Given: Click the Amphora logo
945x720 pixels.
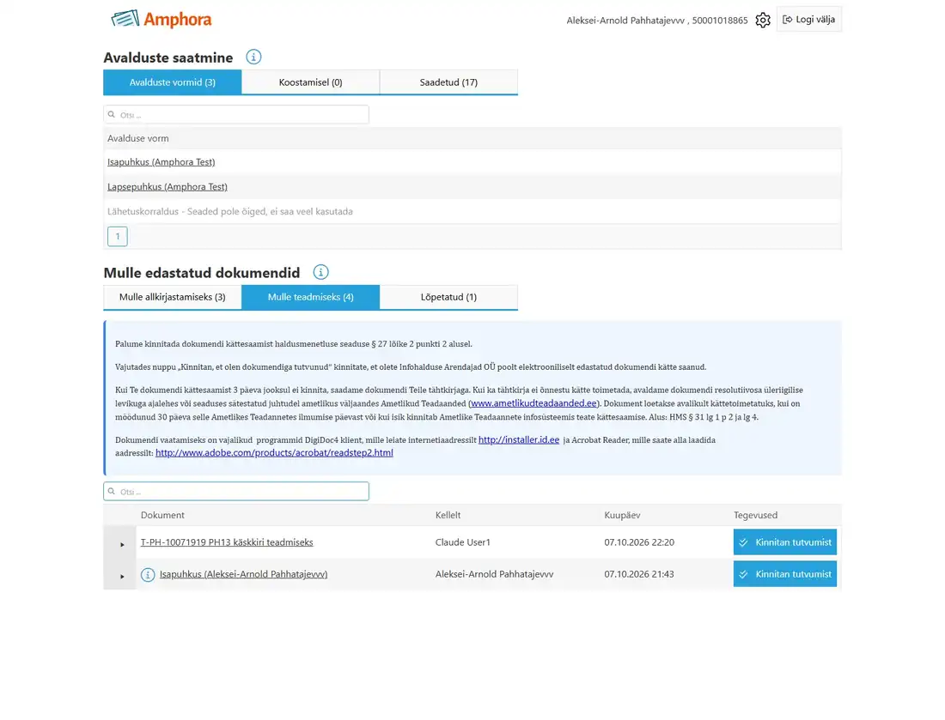Looking at the screenshot, I should tap(161, 19).
